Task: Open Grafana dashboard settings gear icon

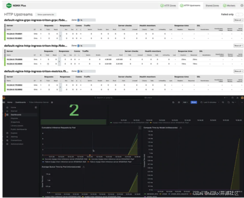Action: tap(179, 102)
